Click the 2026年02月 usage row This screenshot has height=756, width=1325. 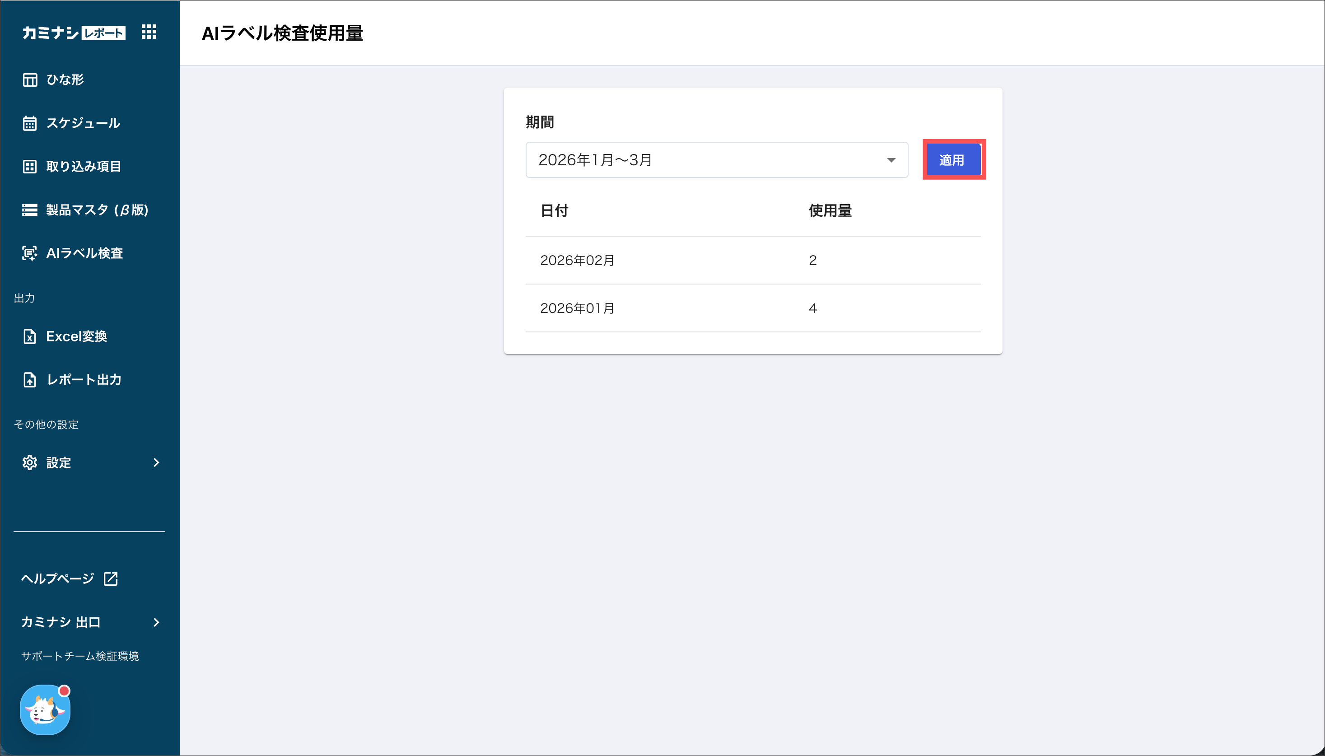pos(752,260)
